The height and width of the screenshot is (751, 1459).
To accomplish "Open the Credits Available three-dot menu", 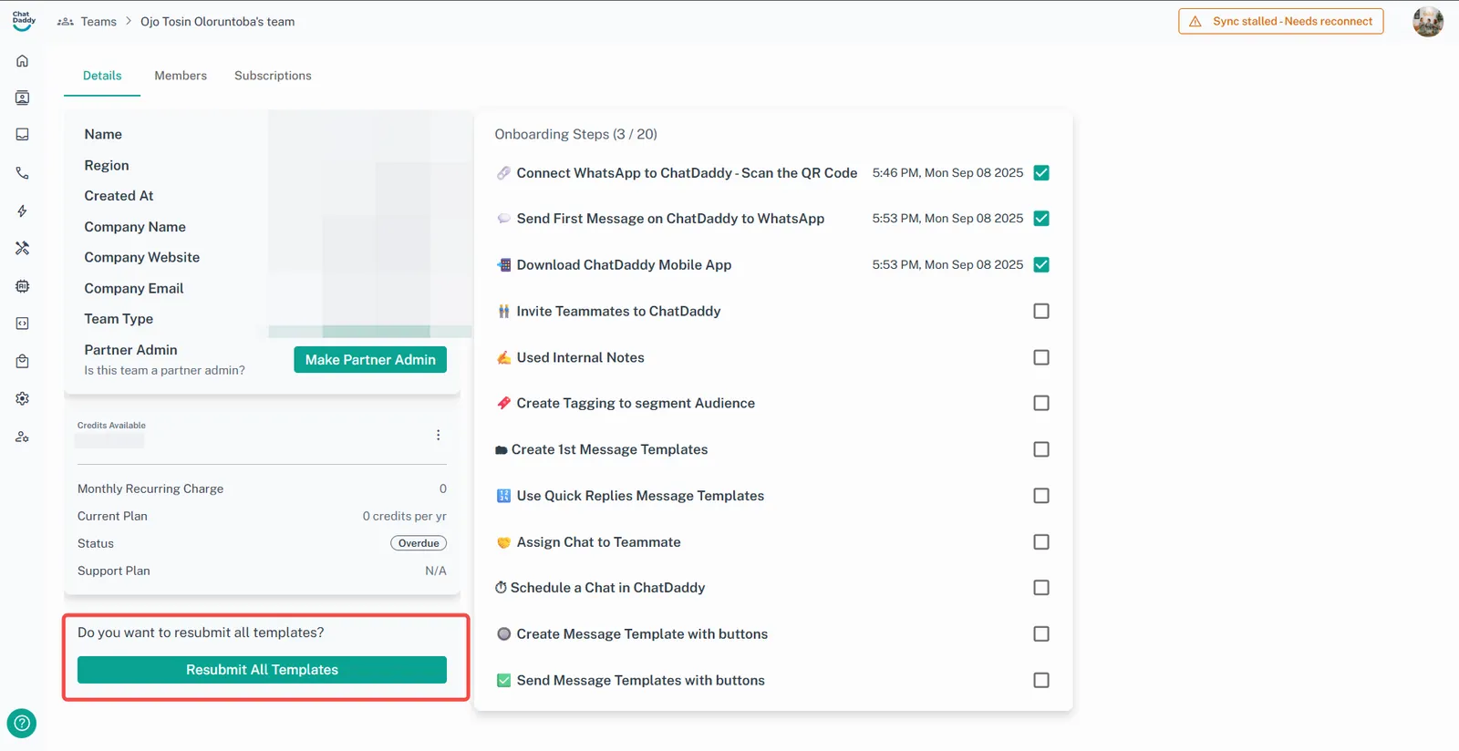I will point(438,436).
